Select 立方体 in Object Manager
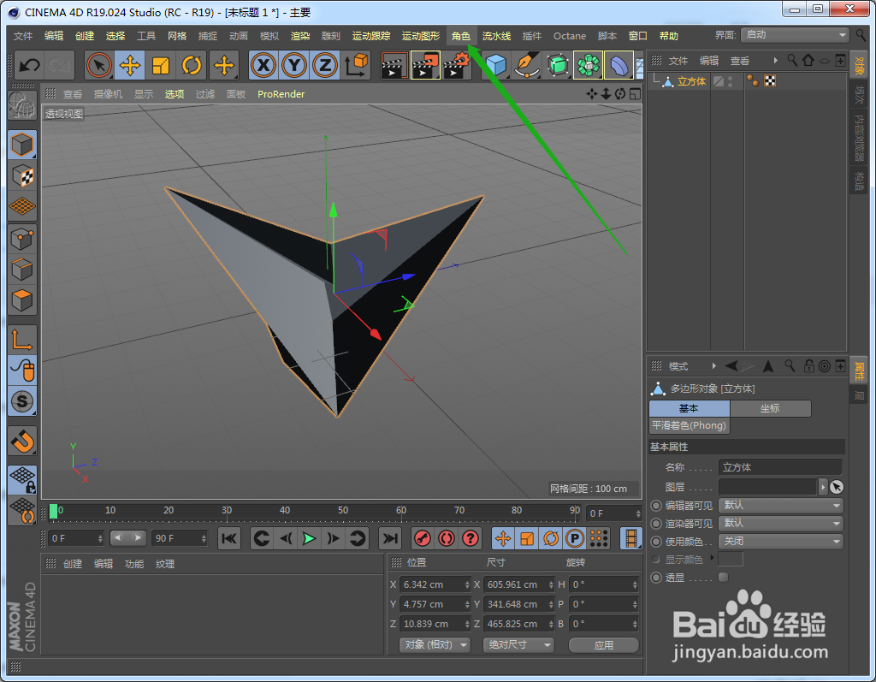The width and height of the screenshot is (876, 682). pos(691,81)
